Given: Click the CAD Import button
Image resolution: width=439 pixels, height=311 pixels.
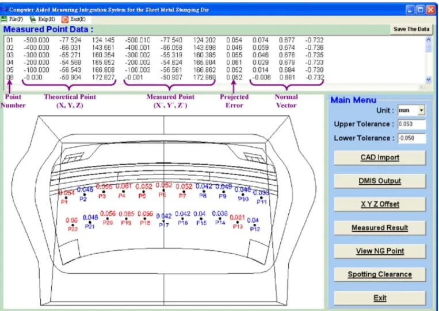Looking at the screenshot, I should coord(380,157).
